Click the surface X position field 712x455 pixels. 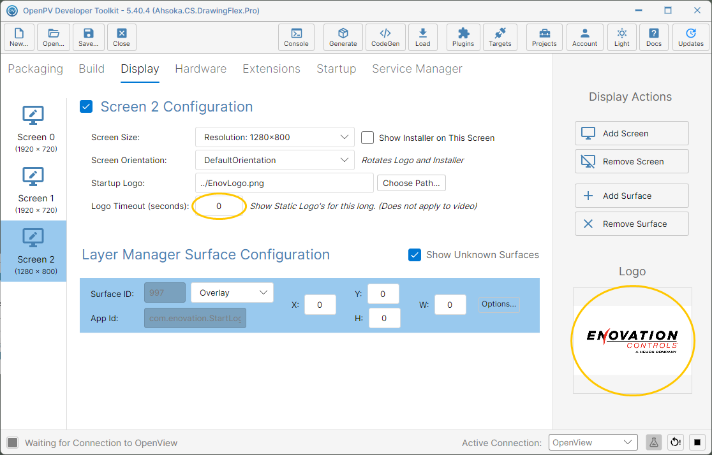320,305
